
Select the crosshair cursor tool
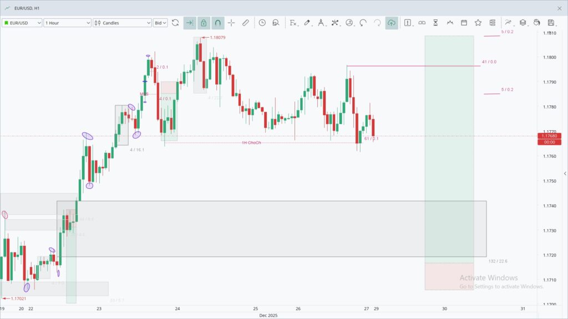click(x=231, y=23)
